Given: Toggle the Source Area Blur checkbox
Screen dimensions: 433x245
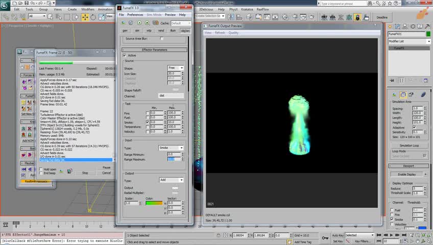Looking at the screenshot, I should 162,39.
